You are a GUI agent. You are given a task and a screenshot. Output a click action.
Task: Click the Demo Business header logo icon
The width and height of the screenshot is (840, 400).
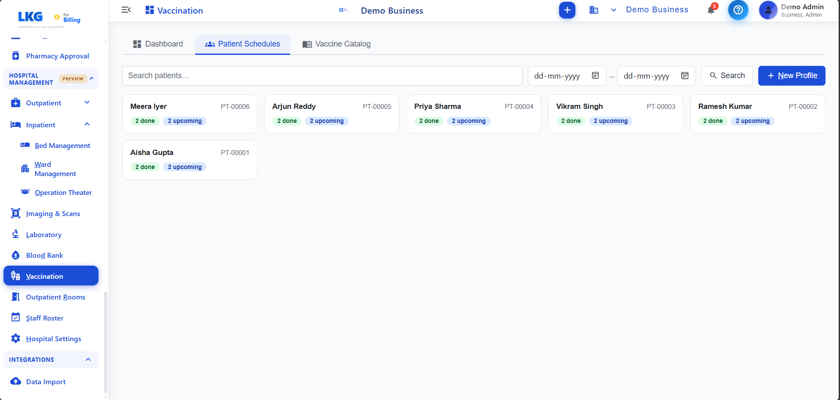344,10
